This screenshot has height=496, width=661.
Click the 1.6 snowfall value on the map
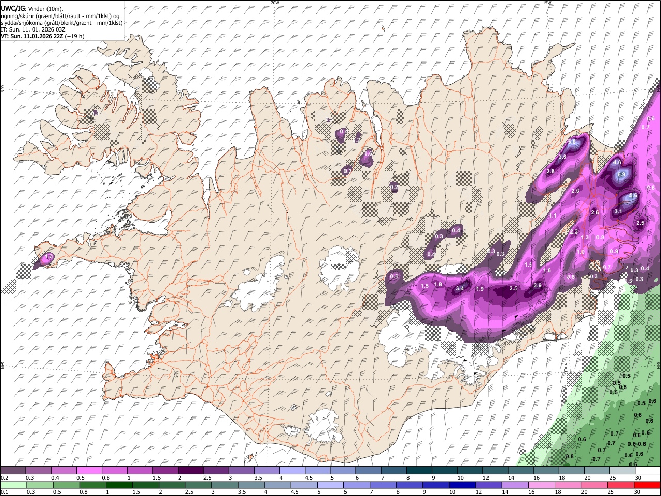(x=547, y=270)
